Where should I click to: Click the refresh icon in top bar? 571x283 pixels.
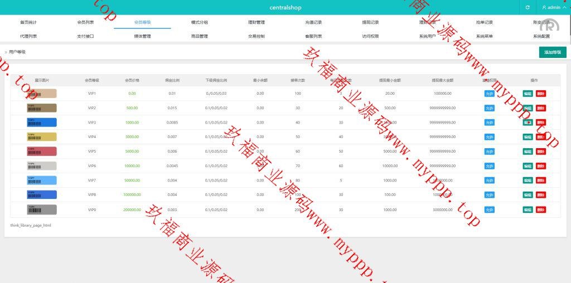click(x=527, y=7)
